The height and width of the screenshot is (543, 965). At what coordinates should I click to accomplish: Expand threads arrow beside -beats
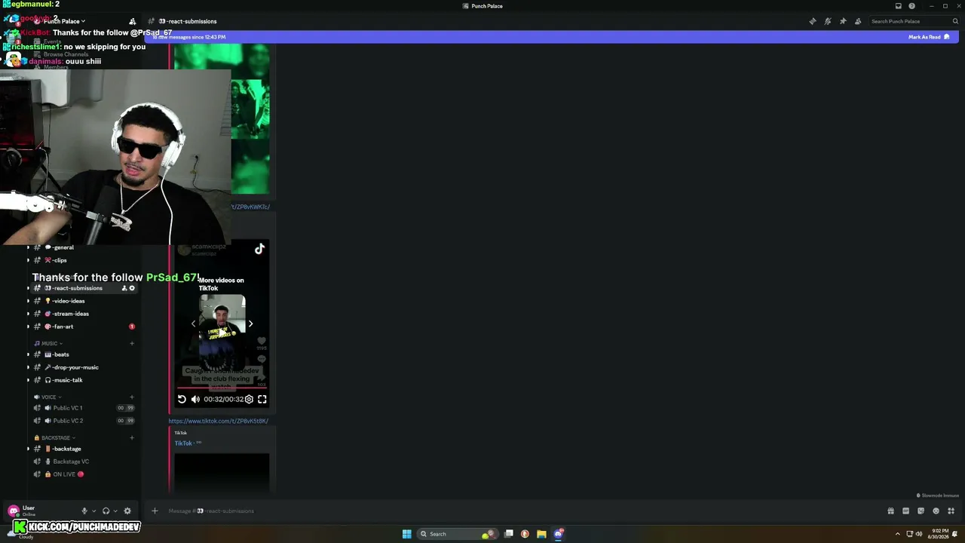tap(29, 354)
